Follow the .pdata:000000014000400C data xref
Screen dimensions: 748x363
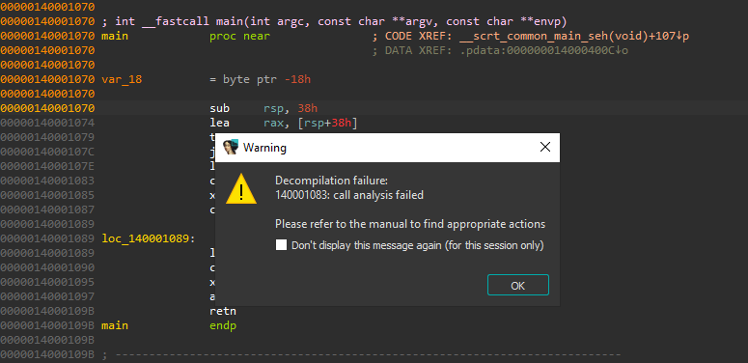[543, 50]
